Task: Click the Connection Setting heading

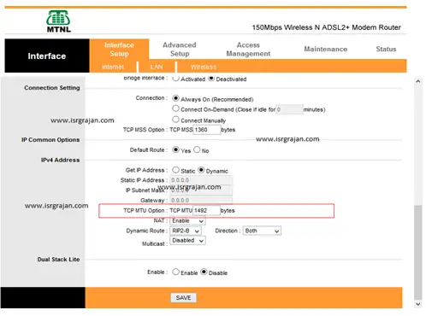Action: (52, 88)
